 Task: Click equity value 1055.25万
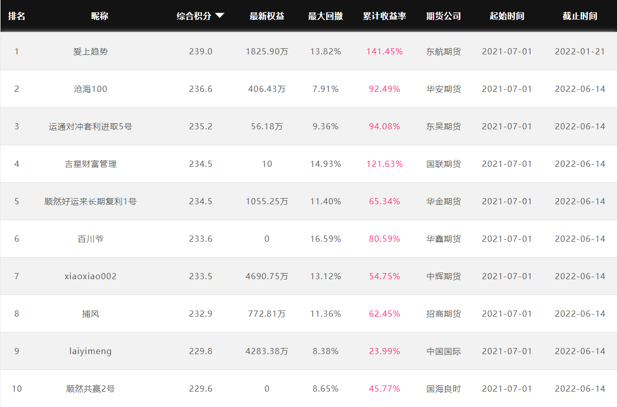coord(267,201)
